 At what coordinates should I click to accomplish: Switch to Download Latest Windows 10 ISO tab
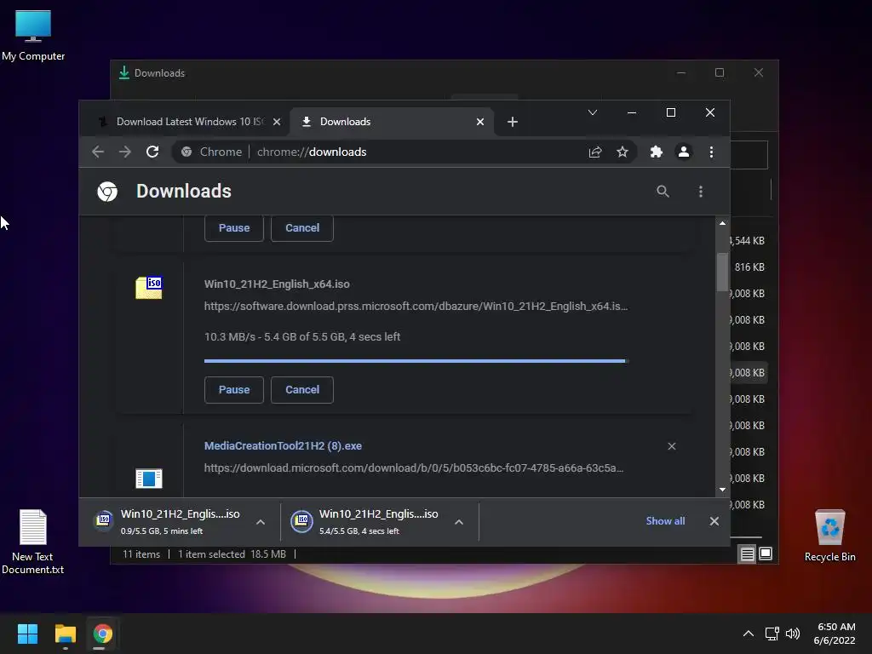[x=190, y=122]
